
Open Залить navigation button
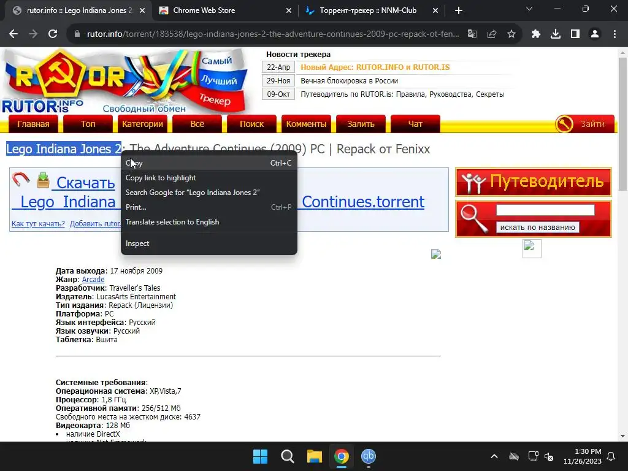[x=361, y=124]
